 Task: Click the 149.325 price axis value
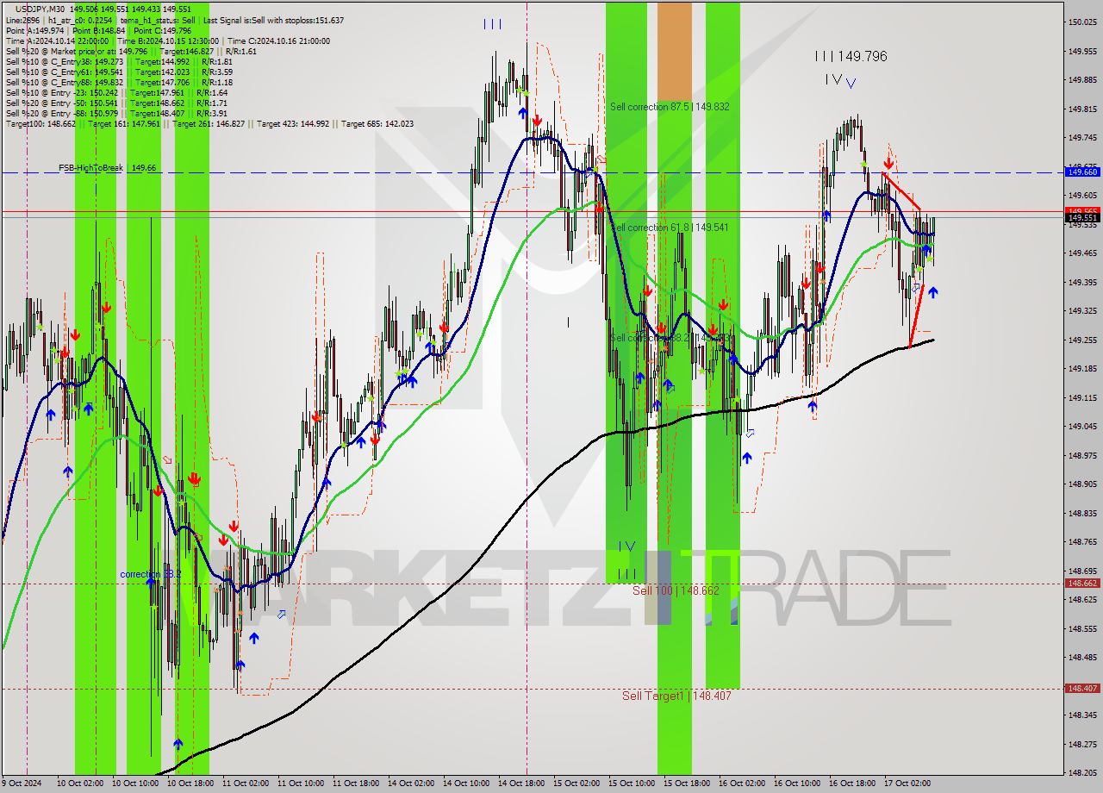1083,311
